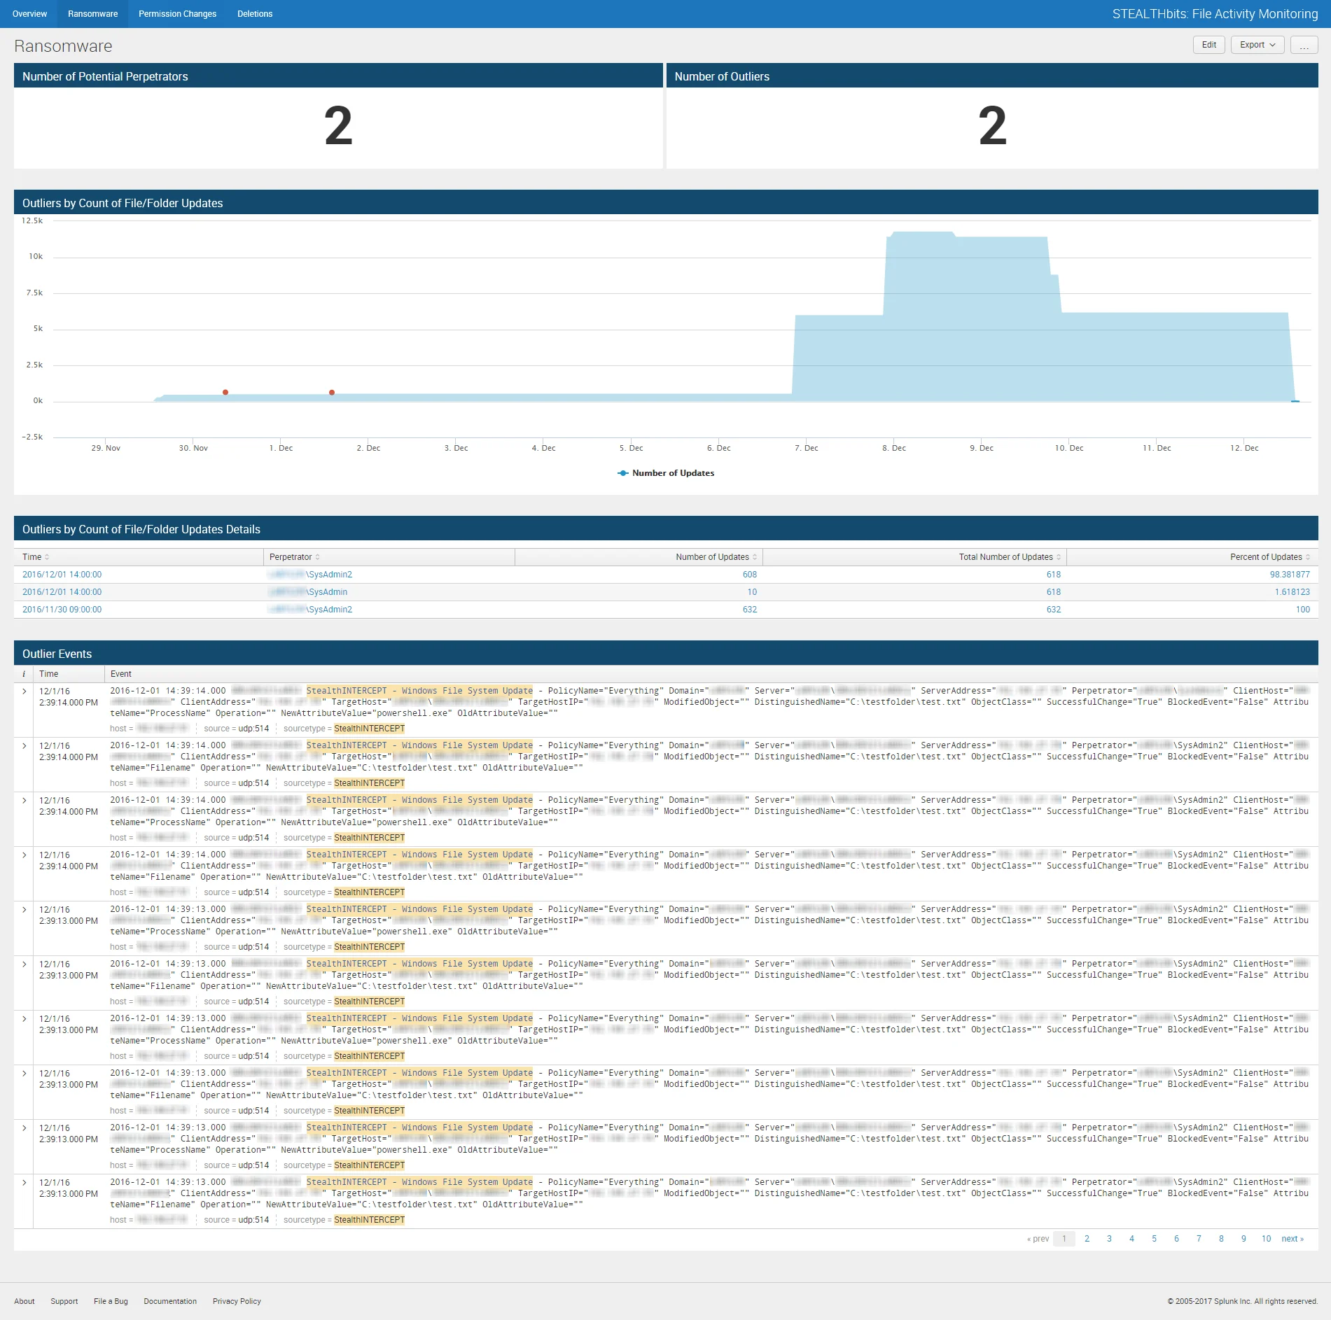The height and width of the screenshot is (1320, 1331).
Task: Select the Ransomware tab
Action: pyautogui.click(x=92, y=14)
